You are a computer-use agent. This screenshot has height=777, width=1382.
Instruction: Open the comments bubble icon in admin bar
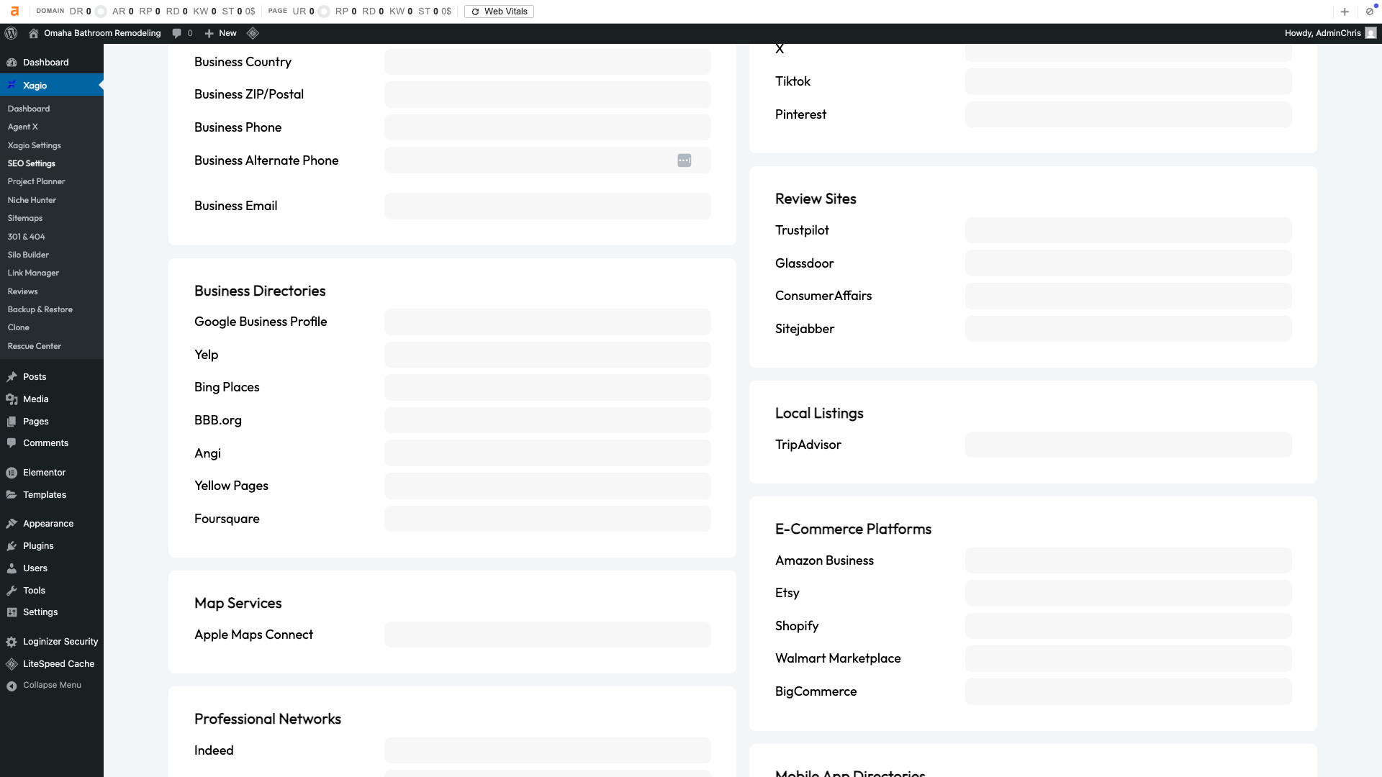(176, 33)
